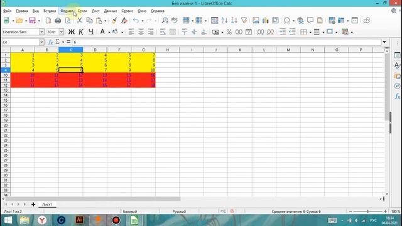Click the Format as percent icon
This screenshot has height=226, width=402.
point(229,32)
